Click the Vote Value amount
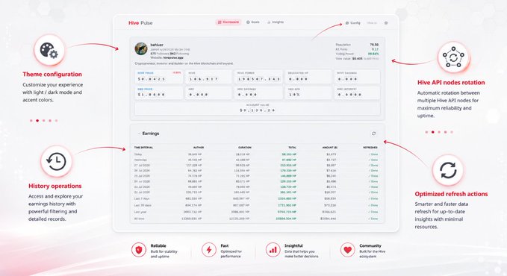The image size is (507, 276). [x=358, y=58]
